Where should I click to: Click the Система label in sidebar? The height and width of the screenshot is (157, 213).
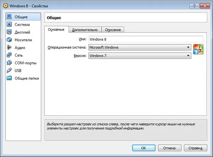click(x=22, y=25)
